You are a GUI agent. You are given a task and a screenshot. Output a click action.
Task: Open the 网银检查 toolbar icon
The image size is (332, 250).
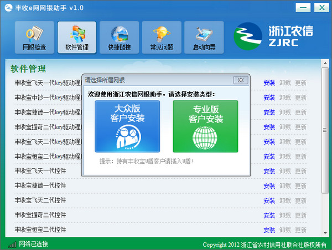pyautogui.click(x=34, y=38)
